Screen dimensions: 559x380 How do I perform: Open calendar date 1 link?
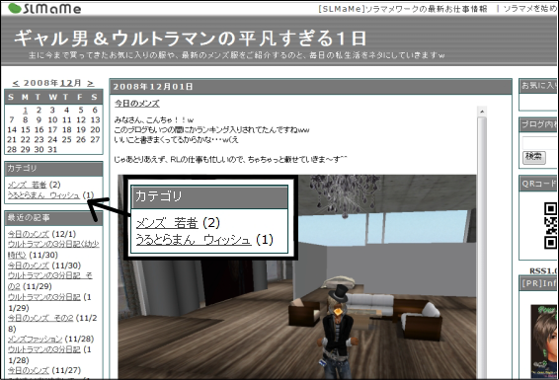click(25, 110)
